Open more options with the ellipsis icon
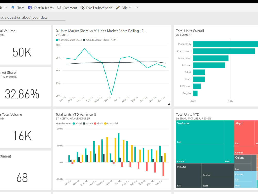Screen dimensions: 258x194 click(x=137, y=8)
